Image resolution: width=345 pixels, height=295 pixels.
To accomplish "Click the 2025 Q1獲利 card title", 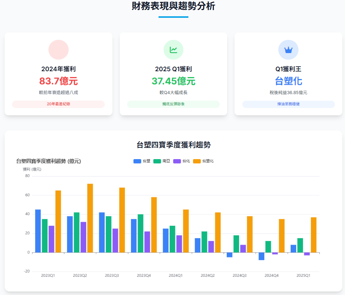I will point(173,69).
